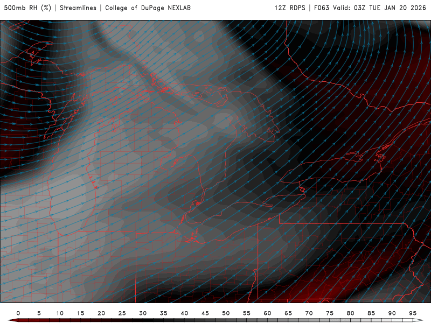This screenshot has width=431, height=323.
Task: Click the "F063" forecast hour label
Action: coord(322,8)
